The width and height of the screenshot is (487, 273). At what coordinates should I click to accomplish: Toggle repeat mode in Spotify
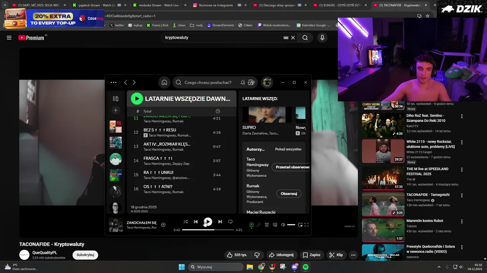(x=230, y=222)
